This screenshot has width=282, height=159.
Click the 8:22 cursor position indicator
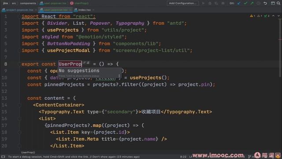183,157
